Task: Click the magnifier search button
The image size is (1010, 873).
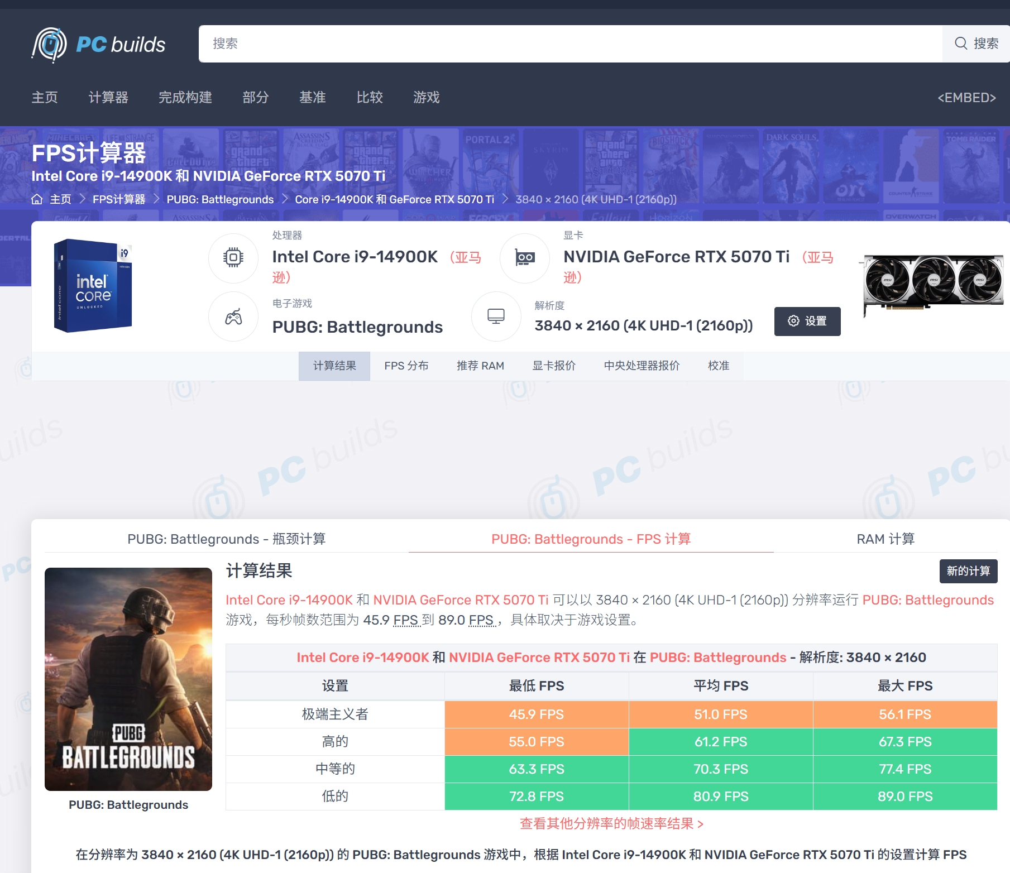Action: tap(976, 44)
